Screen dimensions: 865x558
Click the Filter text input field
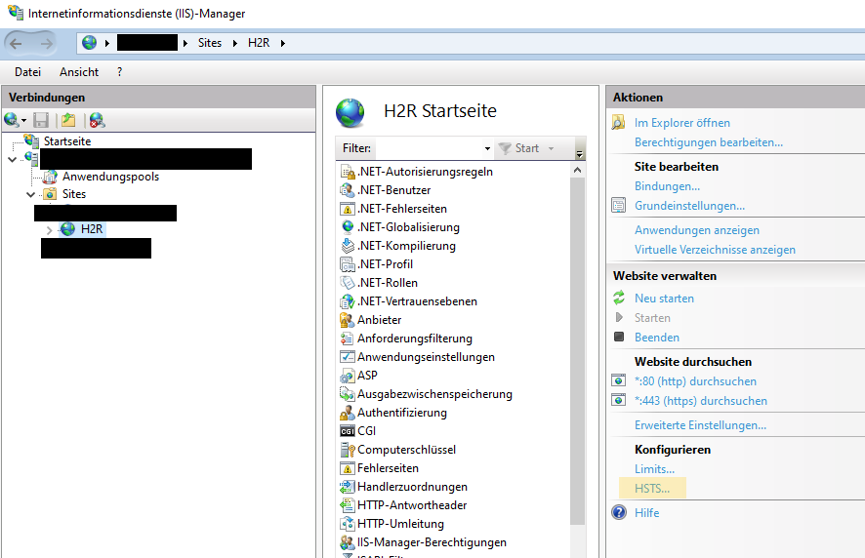coord(428,148)
